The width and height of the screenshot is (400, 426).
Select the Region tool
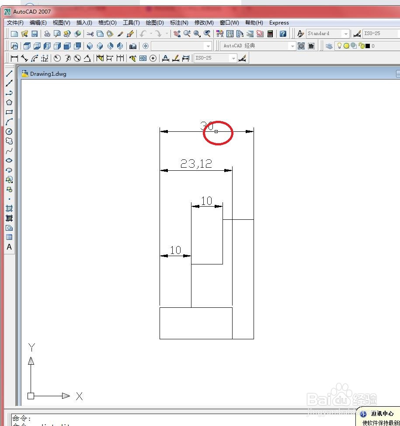(9, 228)
